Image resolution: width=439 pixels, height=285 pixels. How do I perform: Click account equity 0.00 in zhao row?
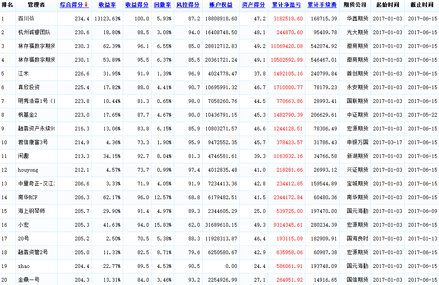(x=231, y=266)
